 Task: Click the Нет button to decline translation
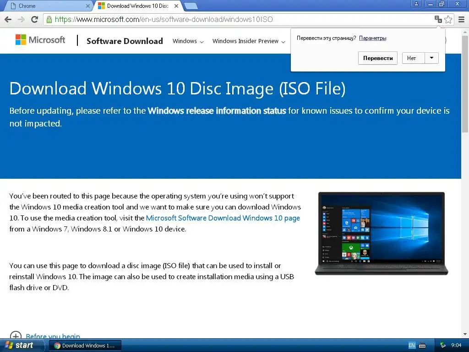414,58
